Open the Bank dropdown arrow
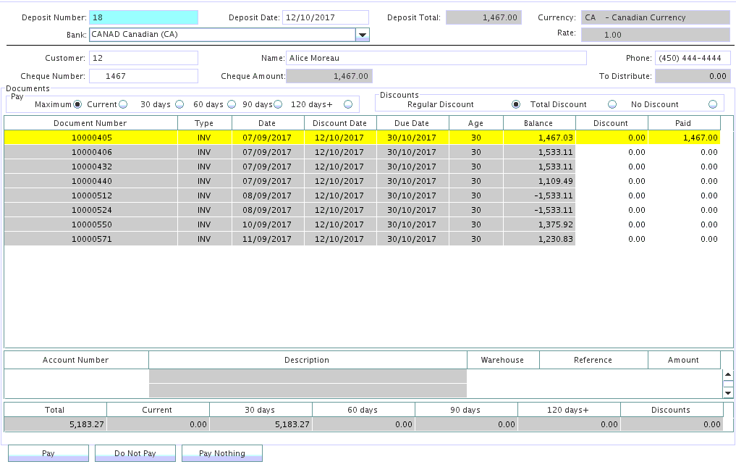This screenshot has height=467, width=736. pyautogui.click(x=363, y=35)
